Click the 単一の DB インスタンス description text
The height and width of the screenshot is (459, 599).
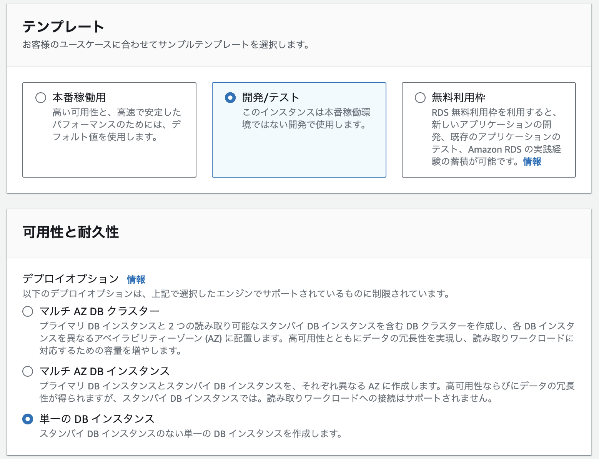coord(190,434)
